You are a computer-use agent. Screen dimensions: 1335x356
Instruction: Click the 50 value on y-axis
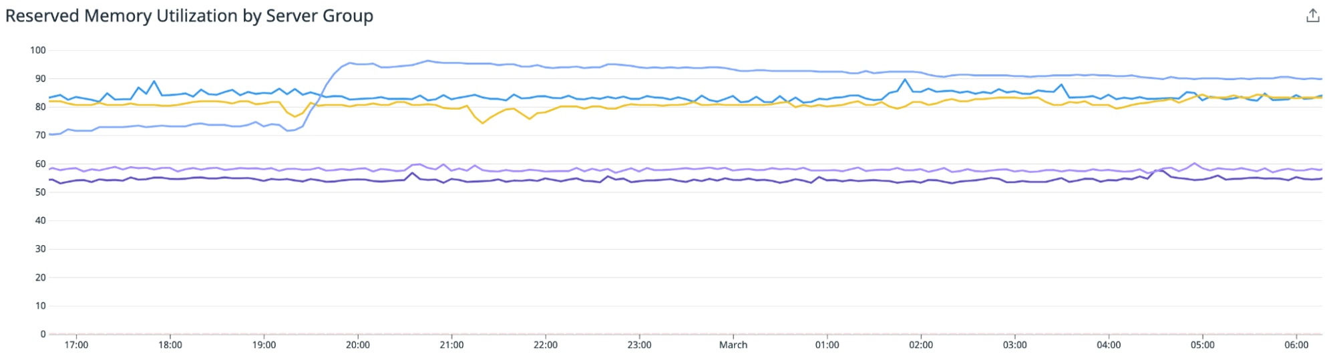click(41, 192)
